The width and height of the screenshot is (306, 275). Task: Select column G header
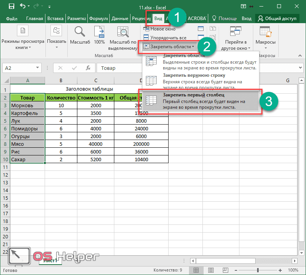(x=288, y=80)
